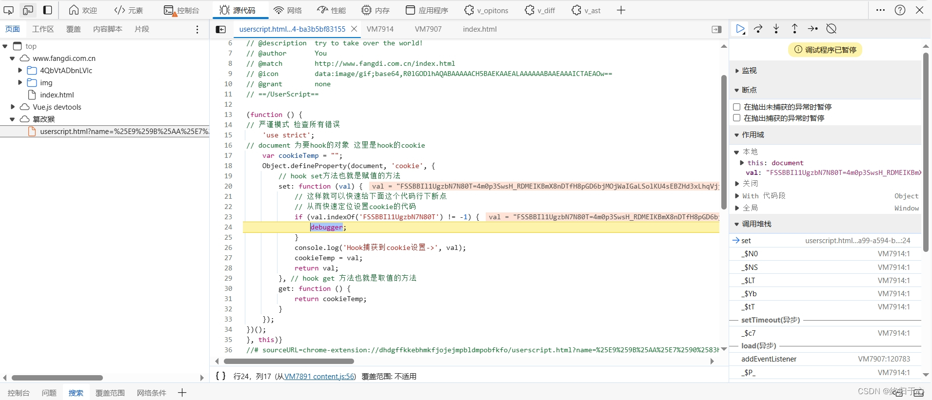
Task: Step to next statement icon
Action: pyautogui.click(x=813, y=29)
